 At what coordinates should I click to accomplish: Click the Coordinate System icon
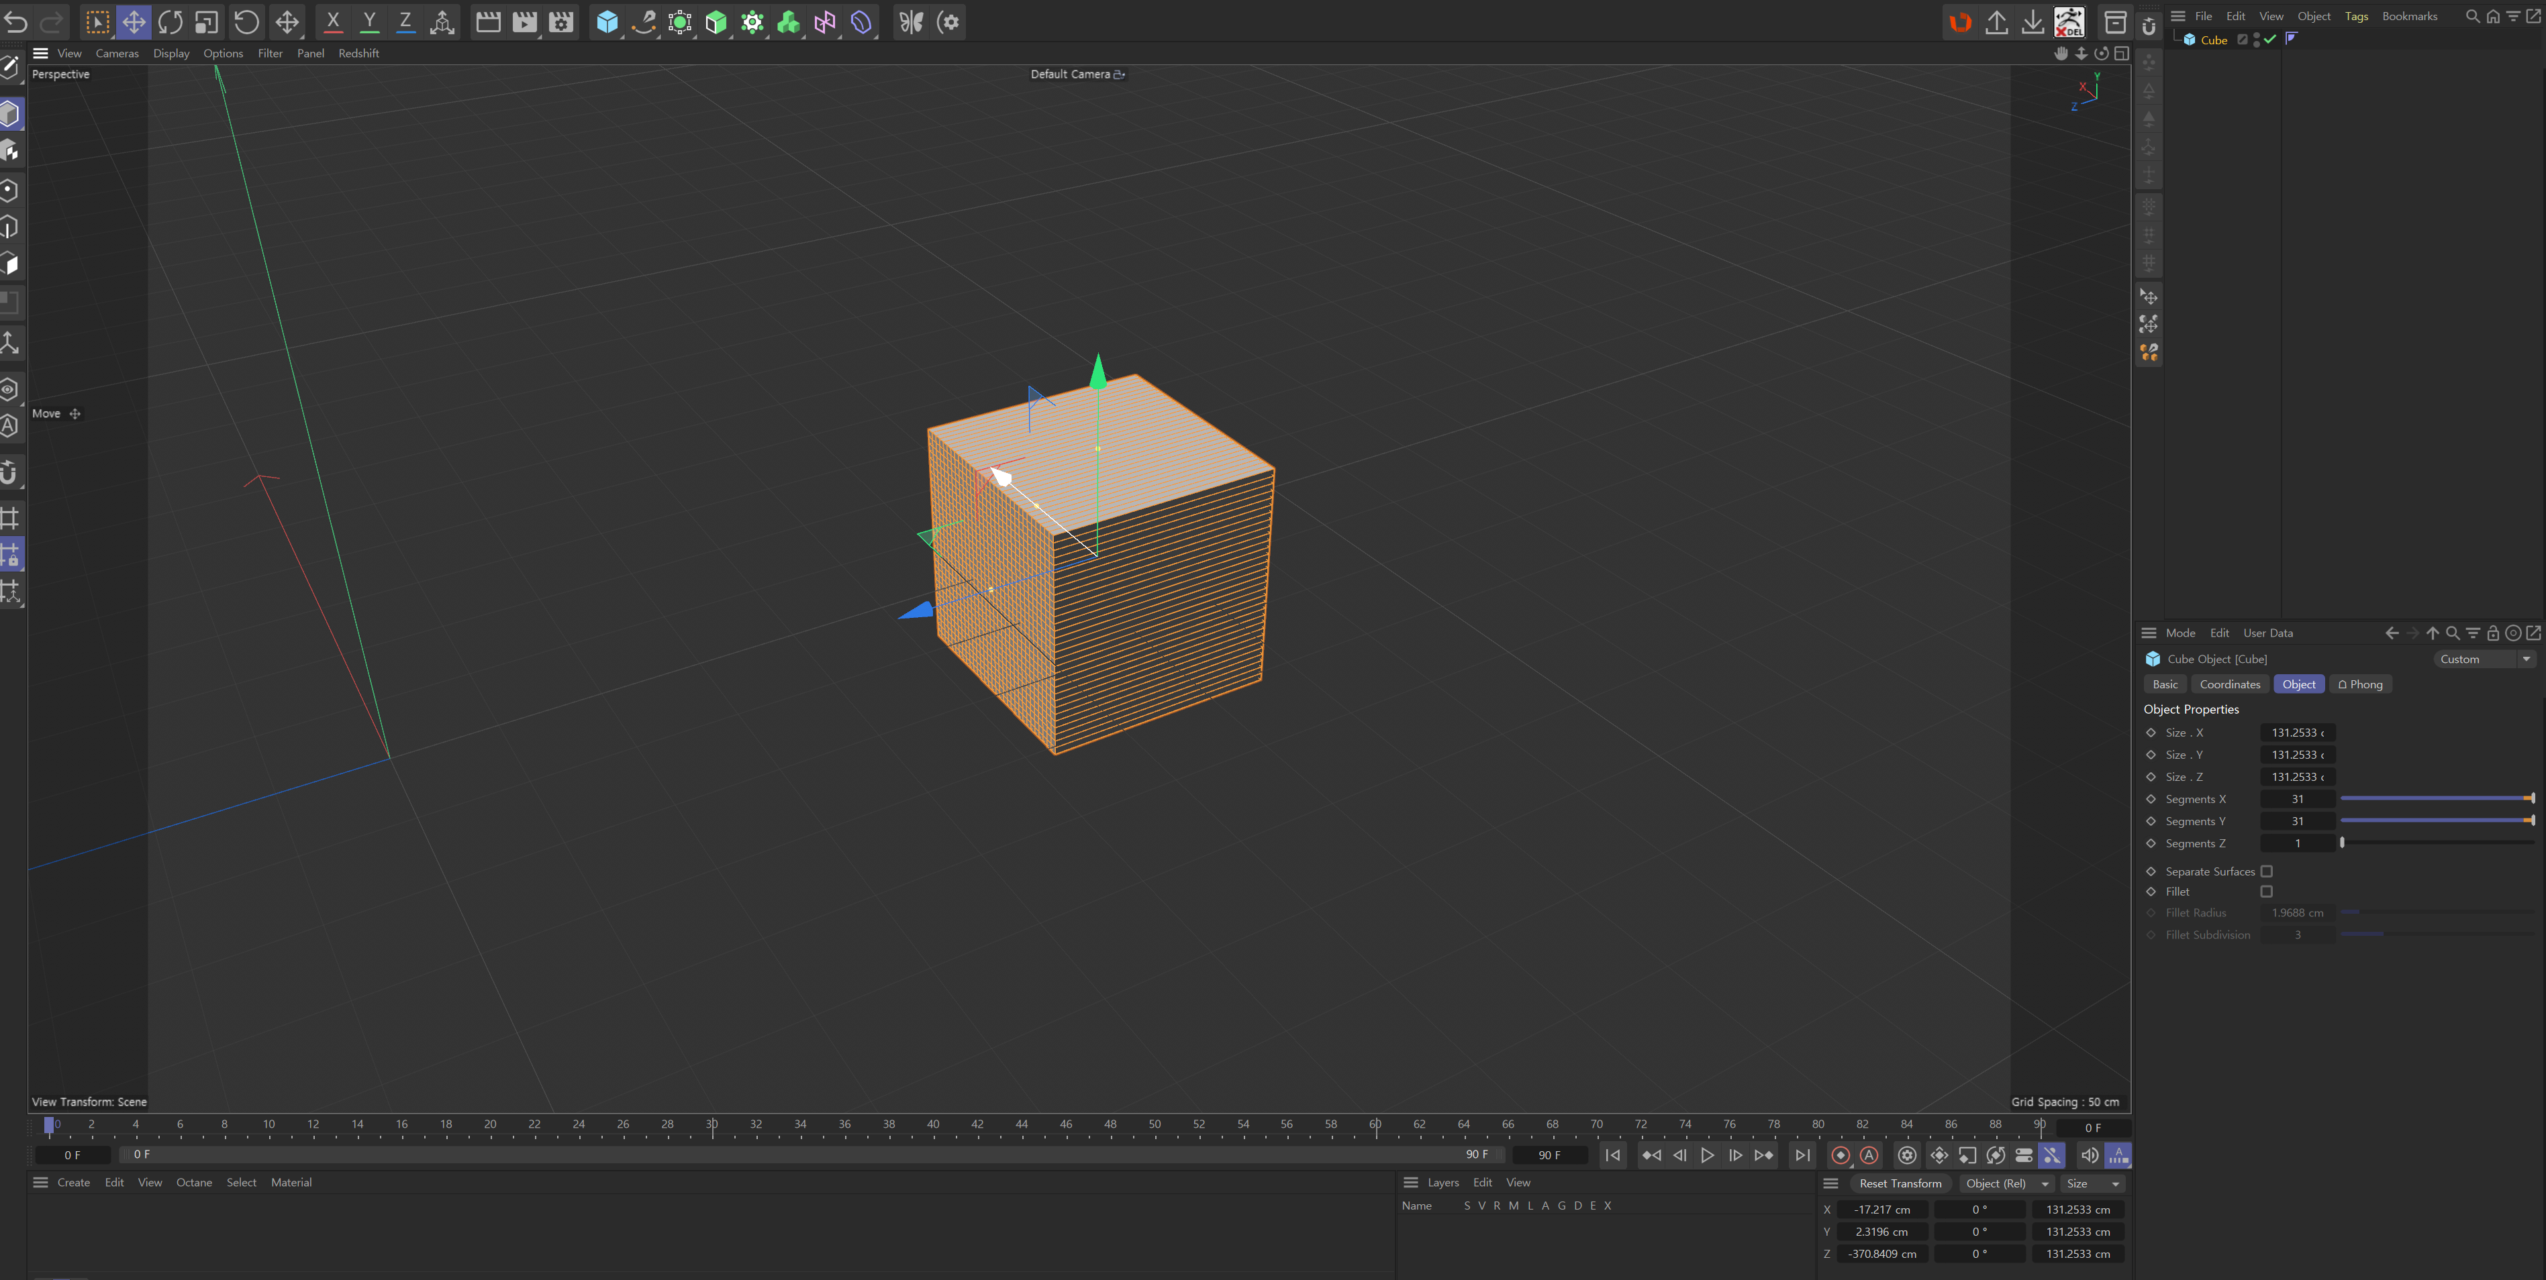pos(442,21)
